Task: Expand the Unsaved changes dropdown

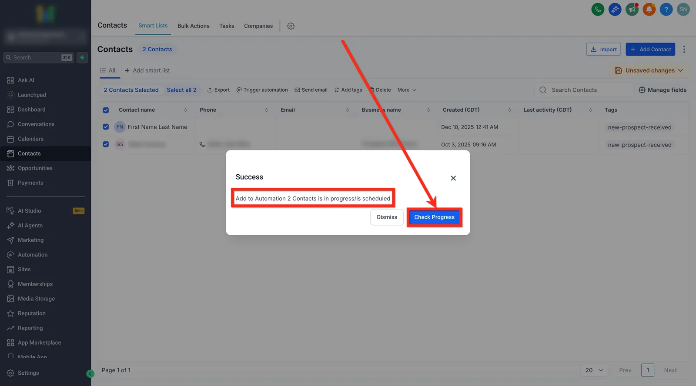Action: (649, 70)
